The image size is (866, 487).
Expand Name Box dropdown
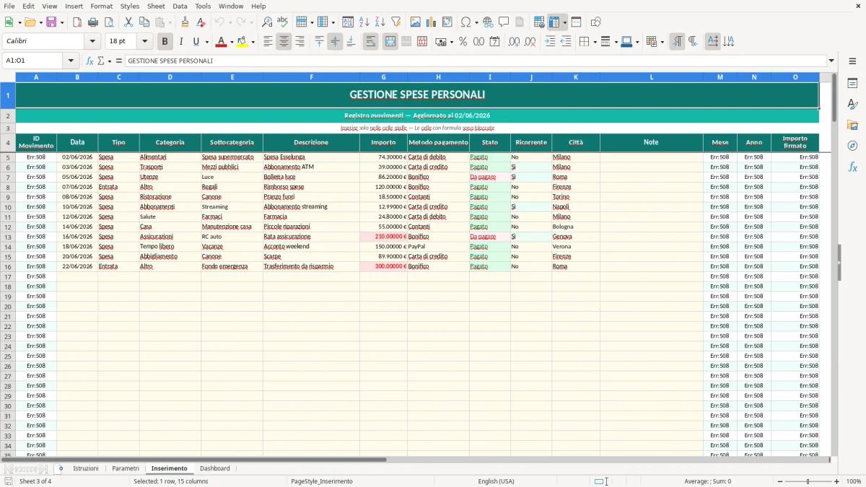71,61
